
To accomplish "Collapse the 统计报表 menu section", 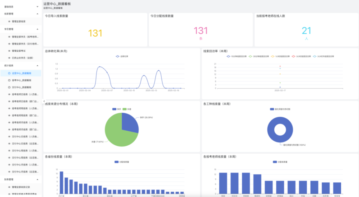I will (37, 66).
